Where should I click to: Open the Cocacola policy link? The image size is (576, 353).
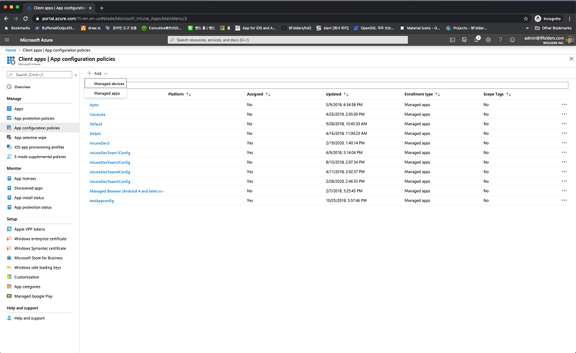[97, 114]
